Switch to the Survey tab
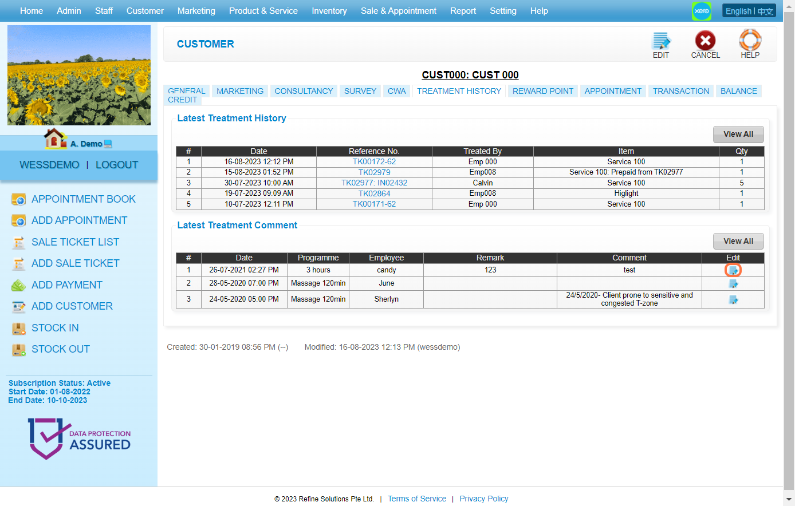 point(360,91)
